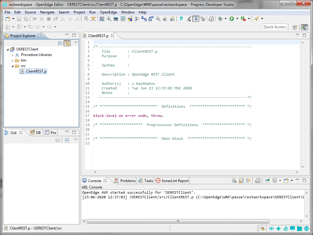Image resolution: width=313 pixels, height=235 pixels.
Task: Minimize the Console panel
Action: pos(297,180)
